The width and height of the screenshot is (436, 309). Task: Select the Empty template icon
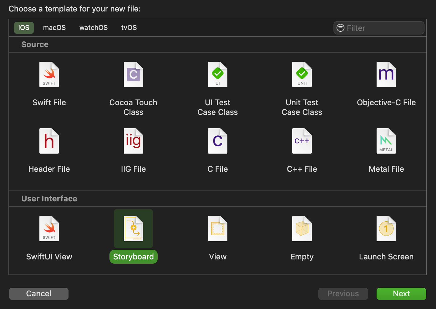[x=302, y=229]
